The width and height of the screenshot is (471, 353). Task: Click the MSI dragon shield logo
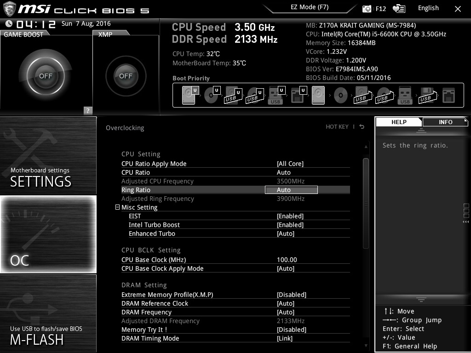point(9,8)
